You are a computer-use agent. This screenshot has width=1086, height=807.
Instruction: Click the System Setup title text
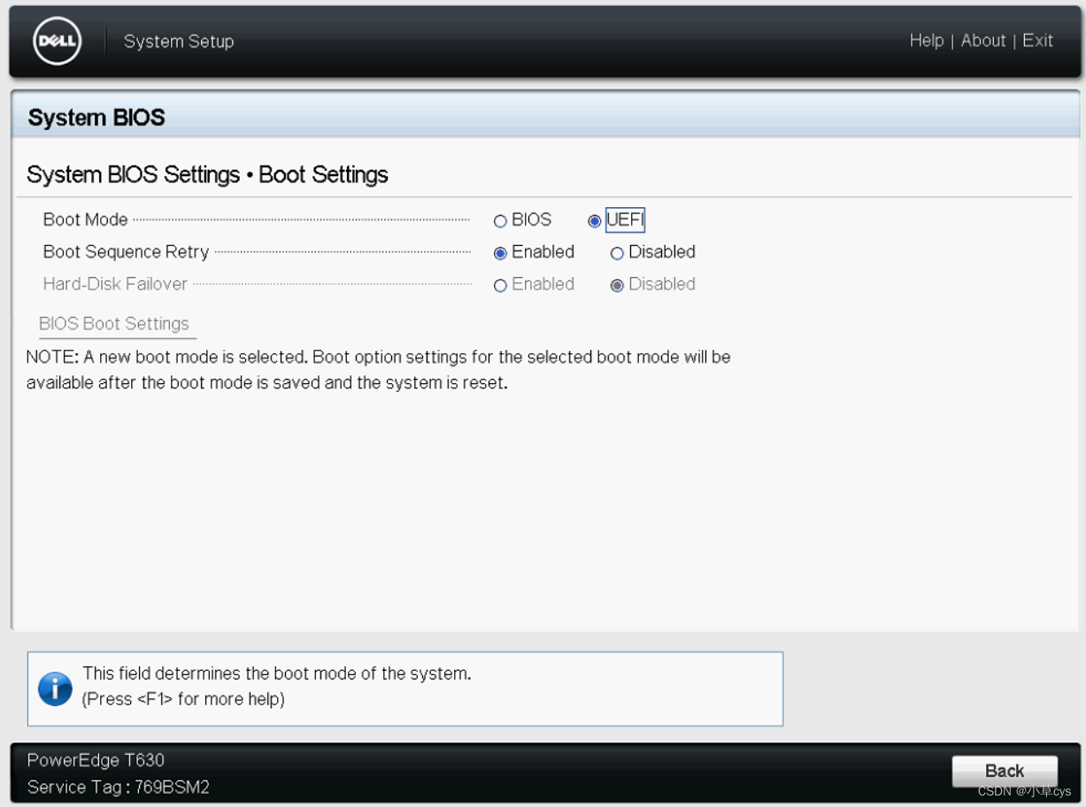click(x=179, y=42)
